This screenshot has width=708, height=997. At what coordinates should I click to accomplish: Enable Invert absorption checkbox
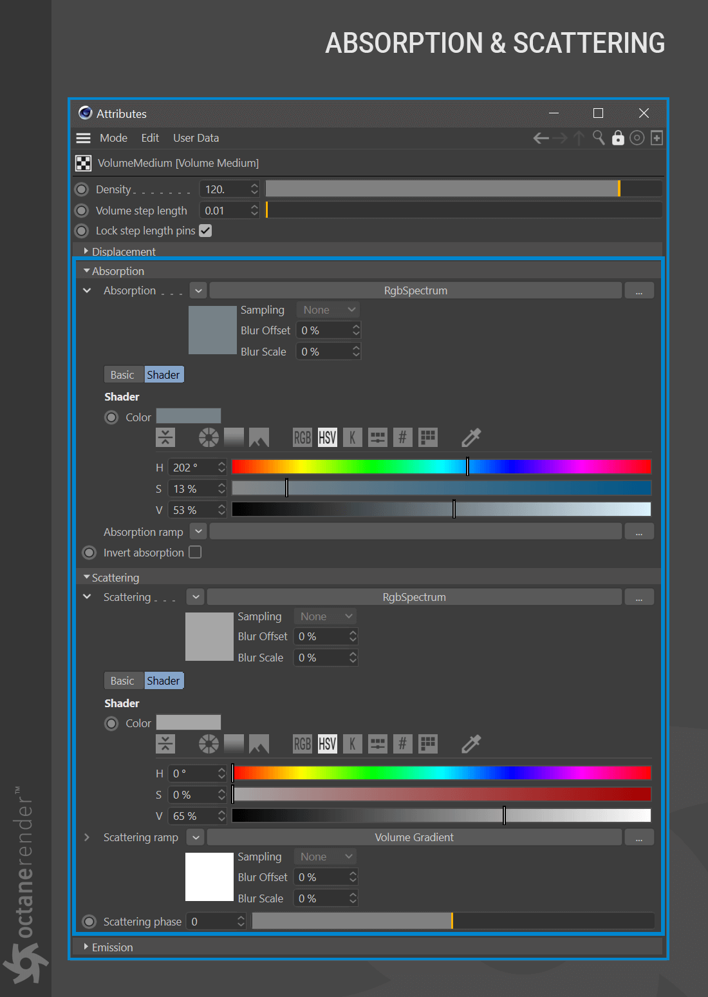click(x=195, y=553)
